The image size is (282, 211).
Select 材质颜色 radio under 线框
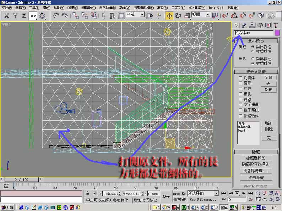[253, 51]
